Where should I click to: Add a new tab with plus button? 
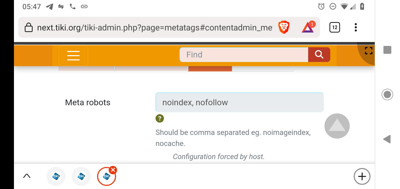click(x=362, y=176)
